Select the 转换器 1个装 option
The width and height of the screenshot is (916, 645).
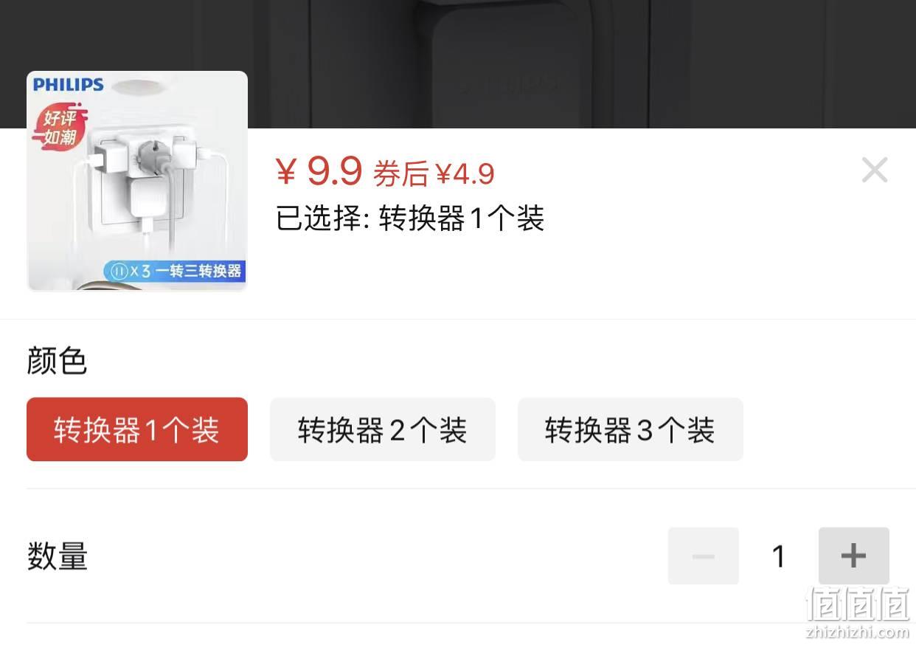(x=137, y=430)
